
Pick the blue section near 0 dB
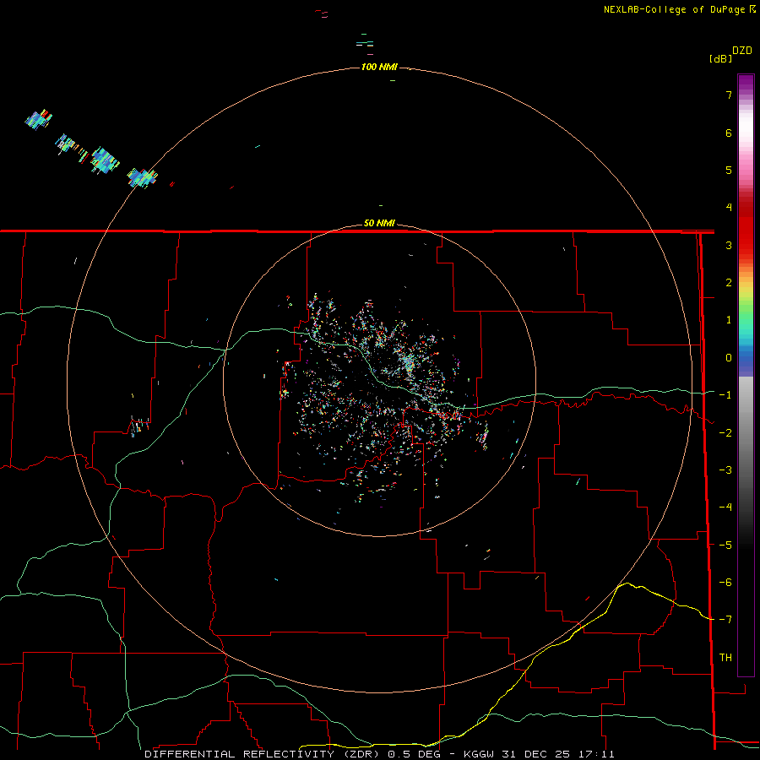tap(746, 359)
